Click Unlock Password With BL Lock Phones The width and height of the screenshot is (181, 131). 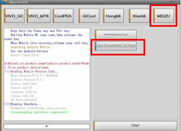click(x=116, y=46)
